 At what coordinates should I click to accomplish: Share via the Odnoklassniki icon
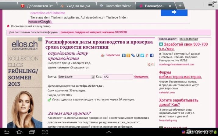click(128, 55)
